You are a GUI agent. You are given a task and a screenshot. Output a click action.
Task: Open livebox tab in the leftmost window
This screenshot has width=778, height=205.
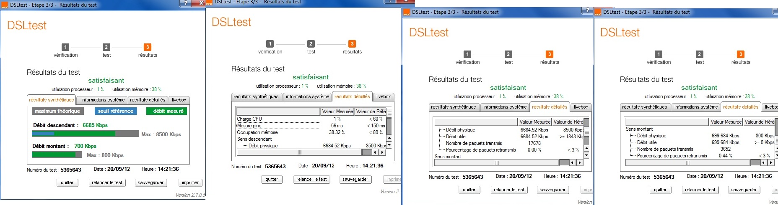click(x=179, y=100)
